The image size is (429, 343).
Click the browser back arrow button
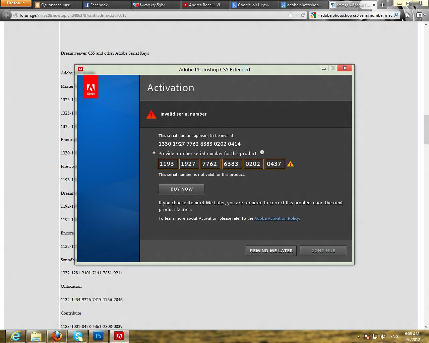[6, 15]
